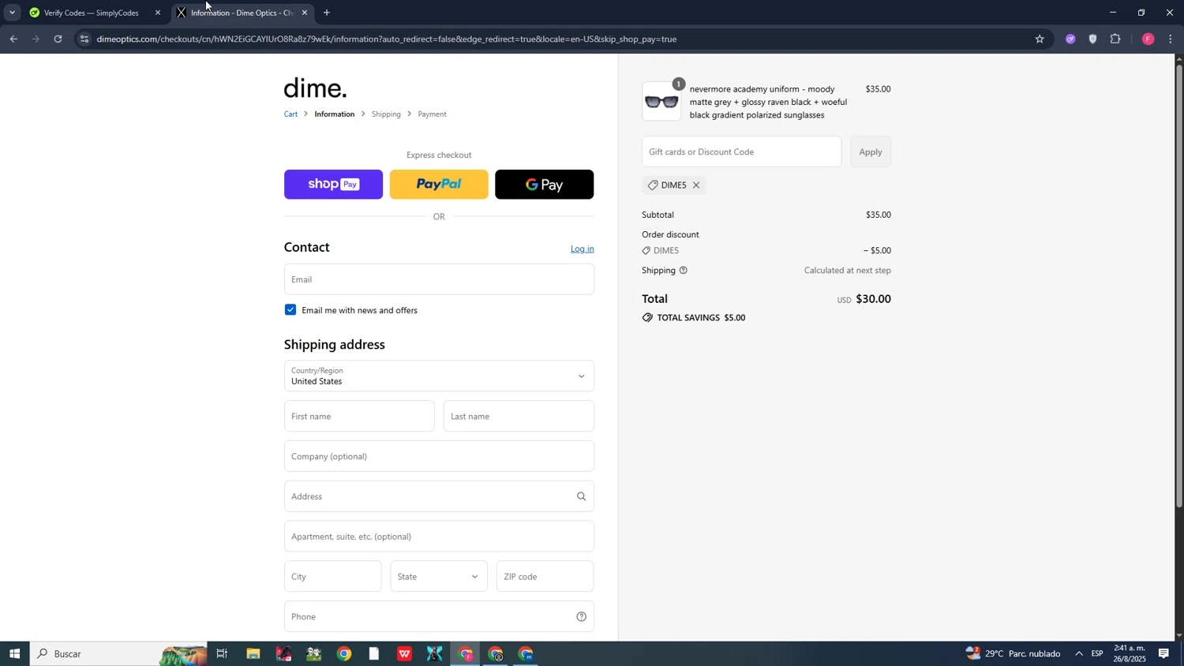
Task: Focus the Apartment, suite field
Action: (439, 537)
